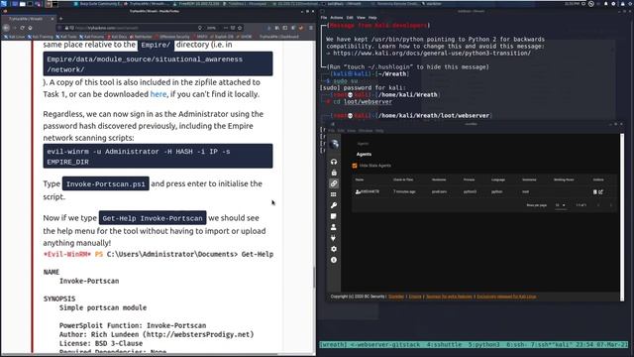The height and width of the screenshot is (357, 634).
Task: Click the evil-winrm command code block
Action: click(158, 157)
